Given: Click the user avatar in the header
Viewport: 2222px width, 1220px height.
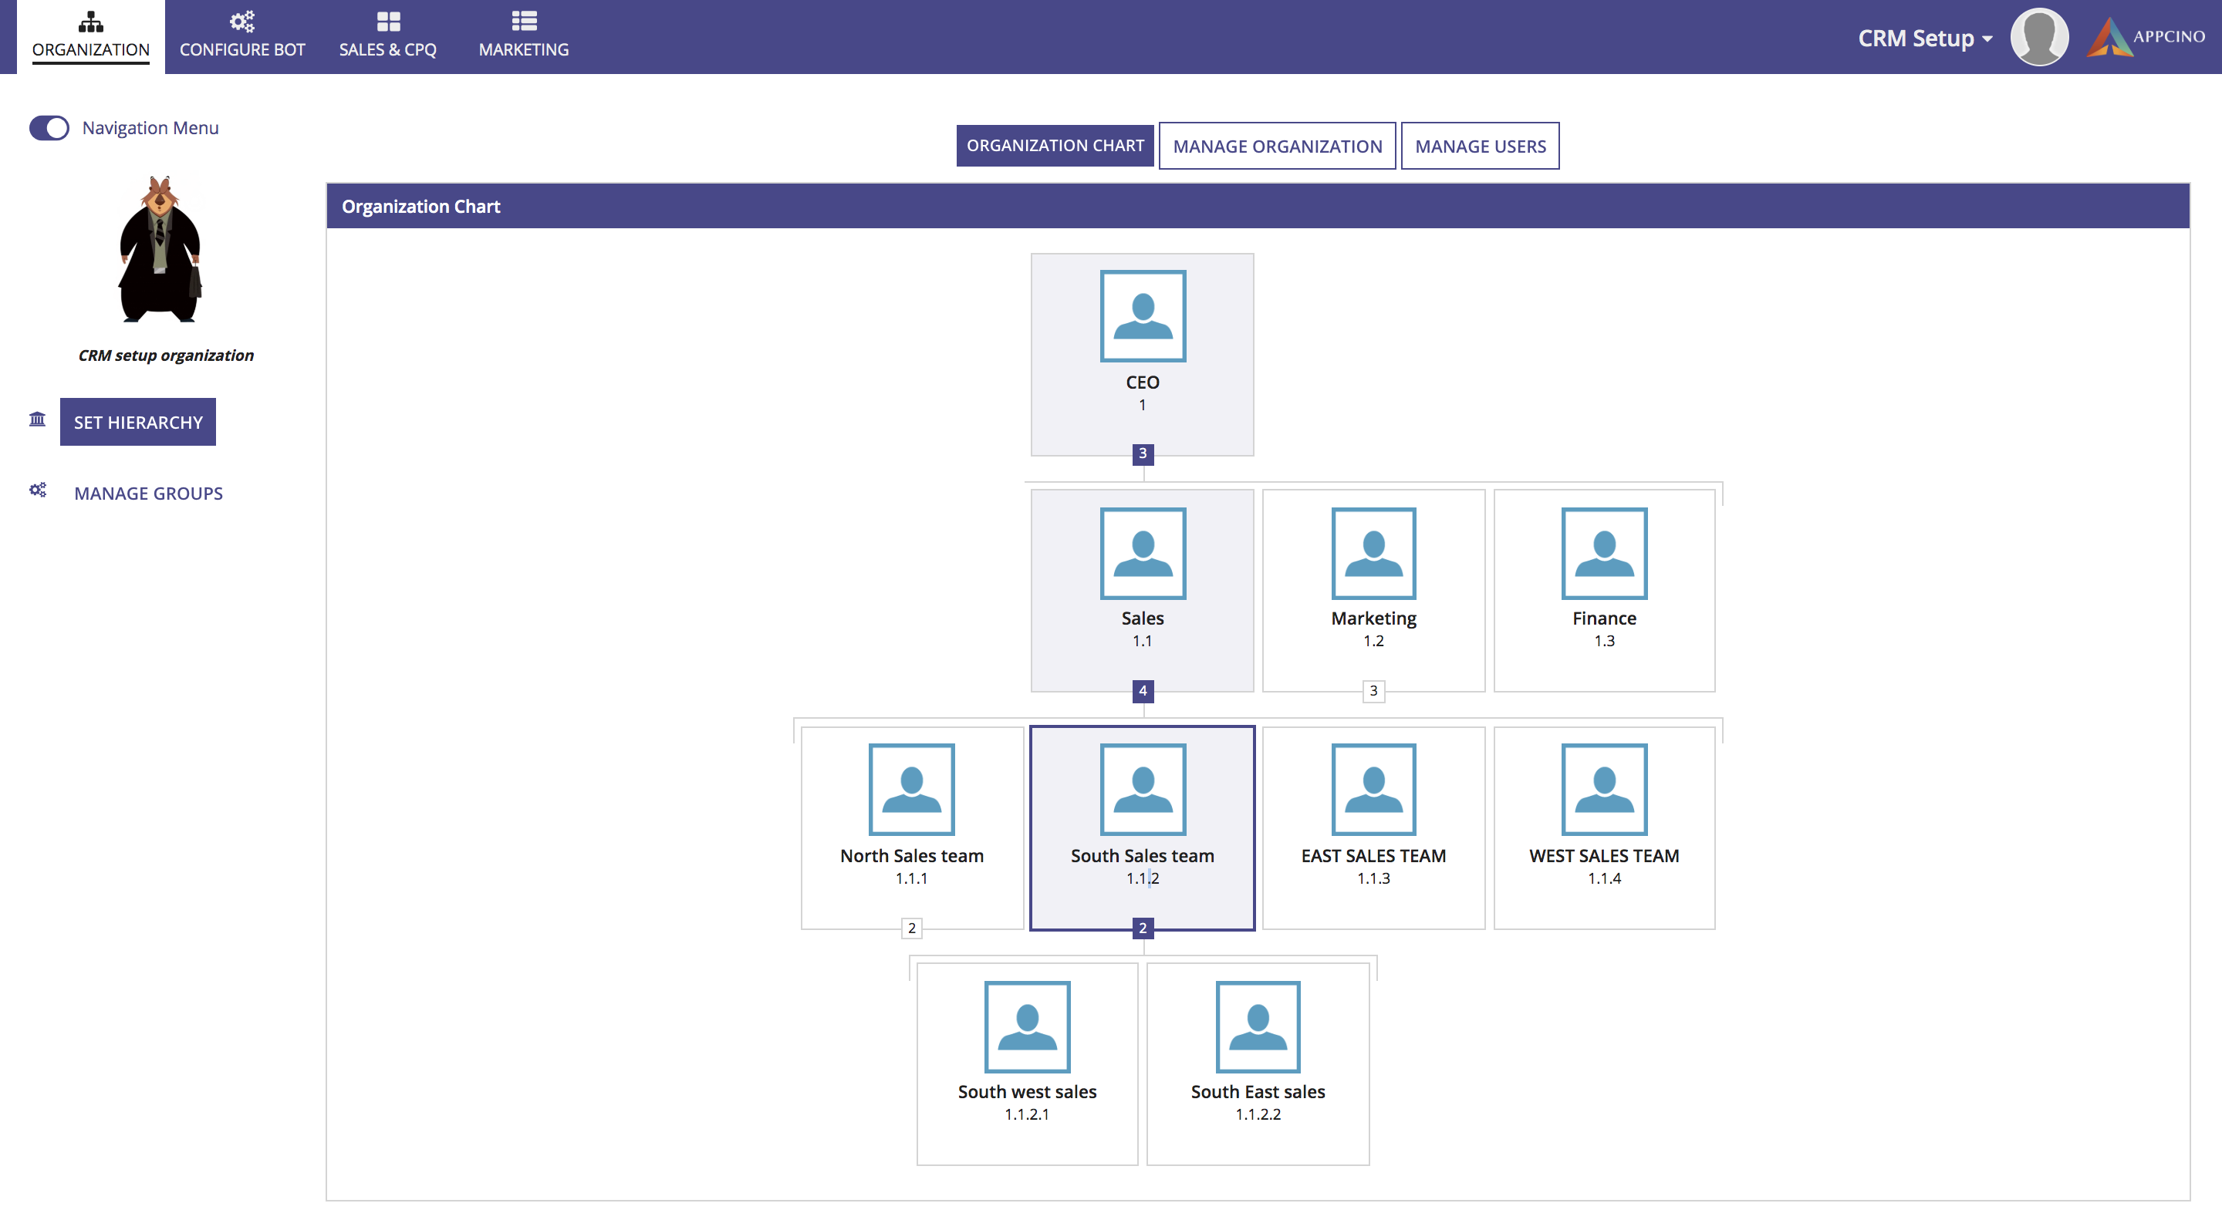Looking at the screenshot, I should 2038,37.
